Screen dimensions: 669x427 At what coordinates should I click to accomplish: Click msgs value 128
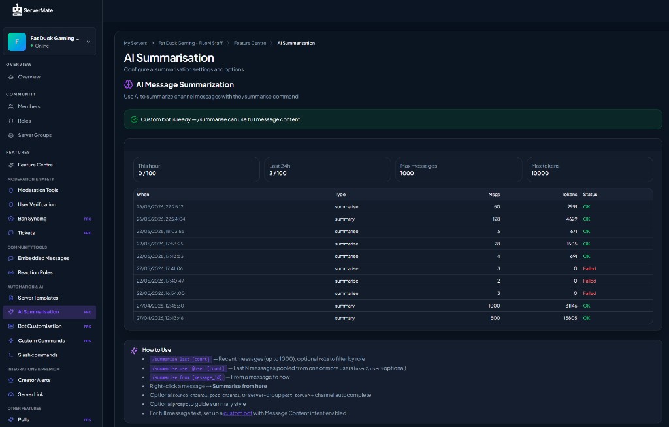(497, 219)
